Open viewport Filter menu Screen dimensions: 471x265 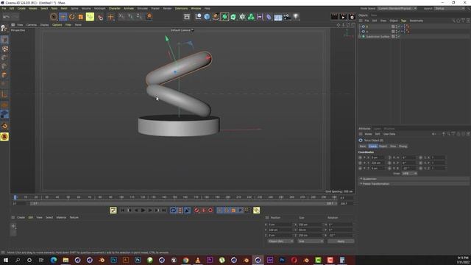[x=68, y=24]
